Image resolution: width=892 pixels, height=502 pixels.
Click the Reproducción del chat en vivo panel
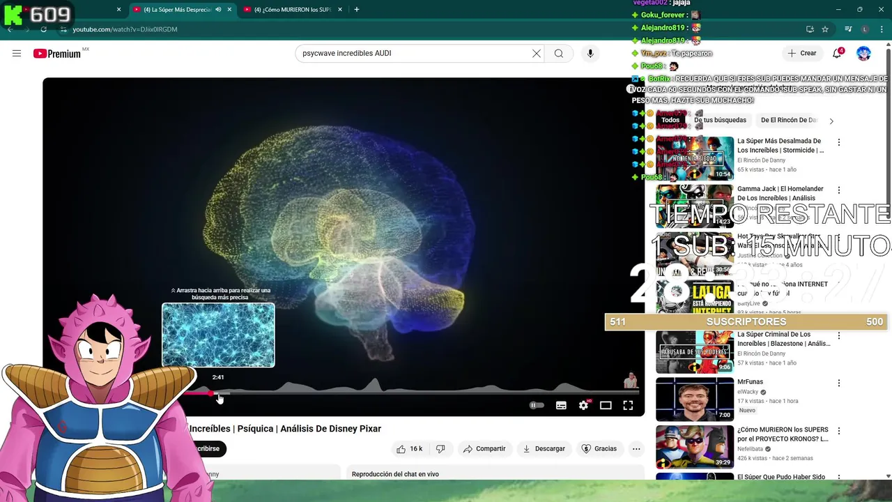coord(495,473)
